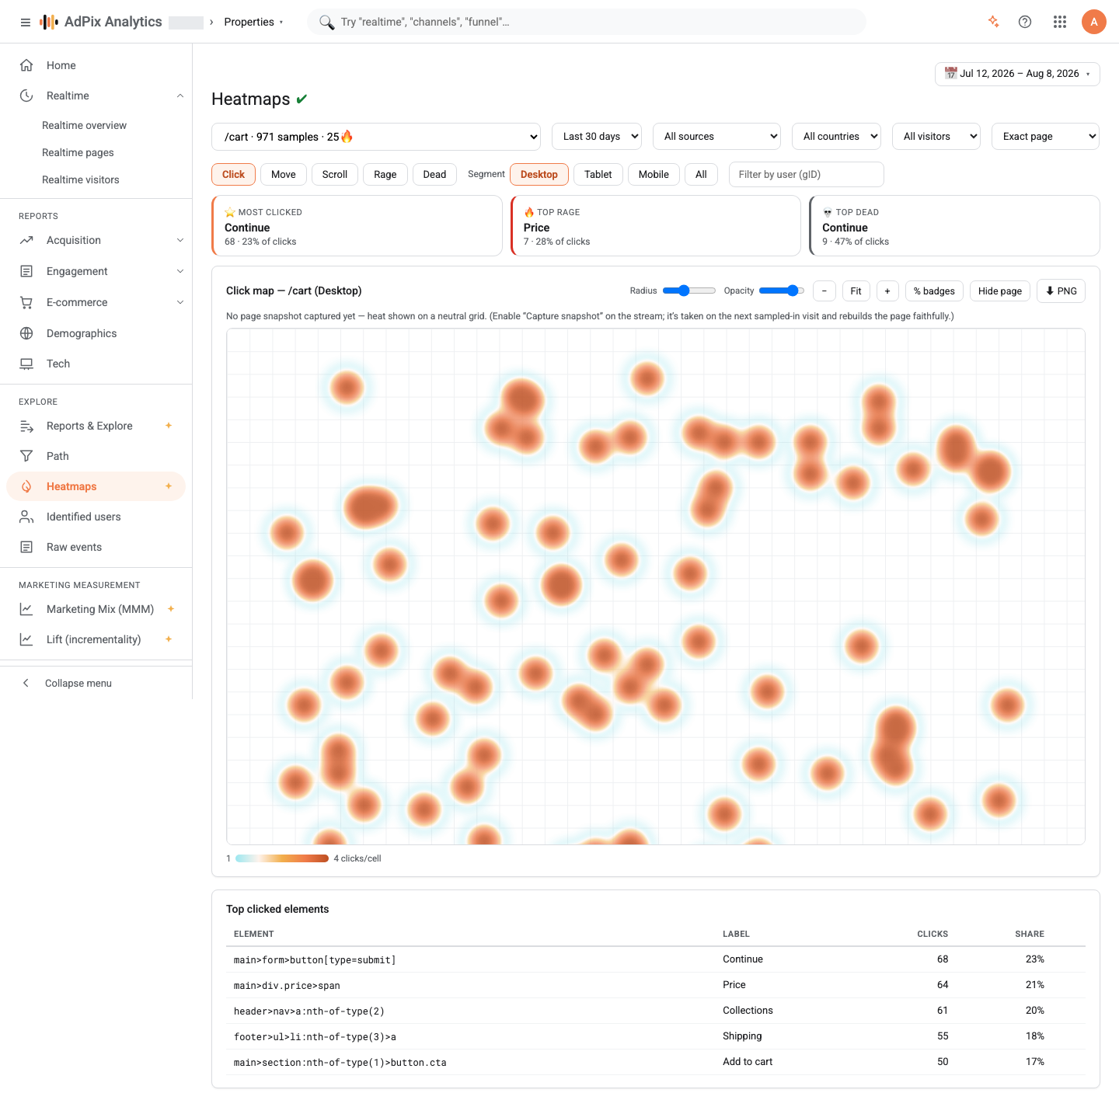Select the Mobile segment

[654, 174]
